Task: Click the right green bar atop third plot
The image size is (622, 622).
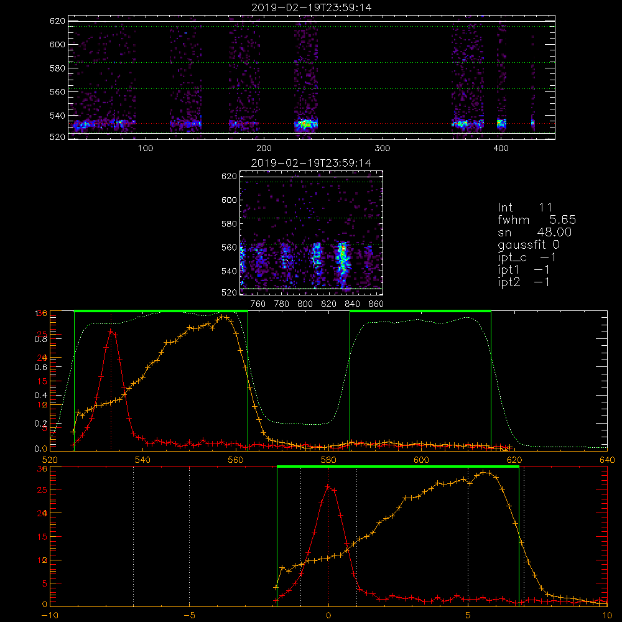Action: pyautogui.click(x=420, y=312)
